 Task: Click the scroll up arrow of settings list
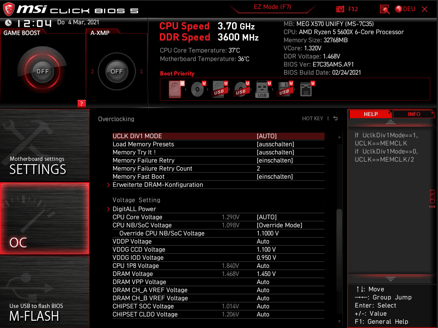pos(339,137)
